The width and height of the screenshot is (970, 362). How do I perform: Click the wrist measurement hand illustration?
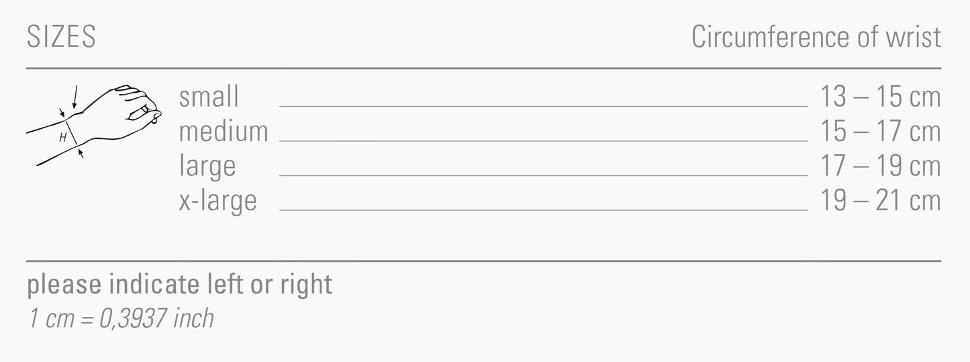pos(94,124)
